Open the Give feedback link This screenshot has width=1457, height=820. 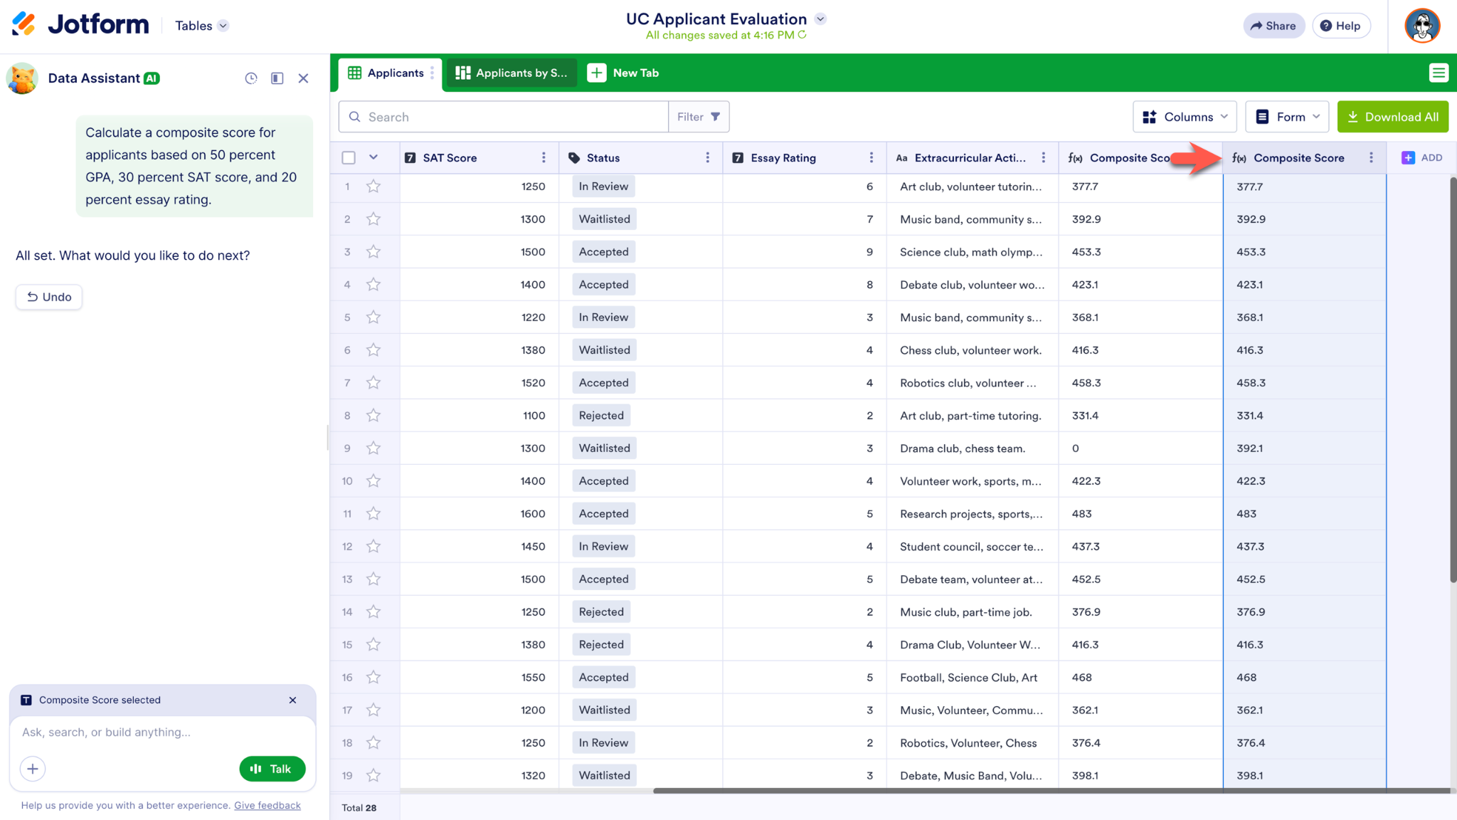pyautogui.click(x=267, y=805)
